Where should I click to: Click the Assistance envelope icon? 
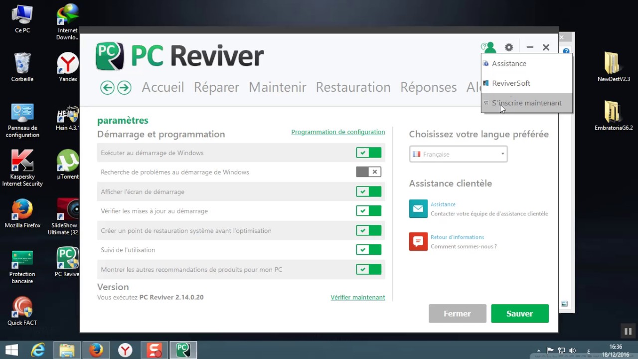point(418,209)
